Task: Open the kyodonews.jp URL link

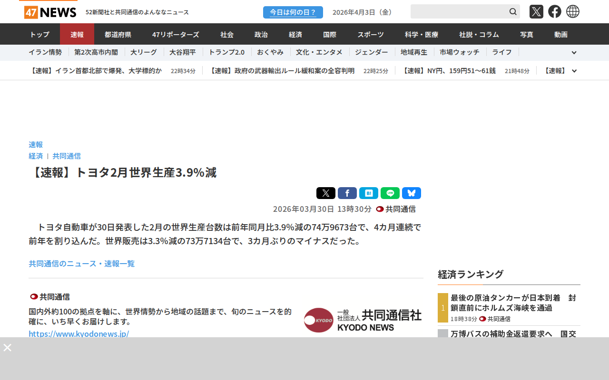Action: click(x=79, y=333)
